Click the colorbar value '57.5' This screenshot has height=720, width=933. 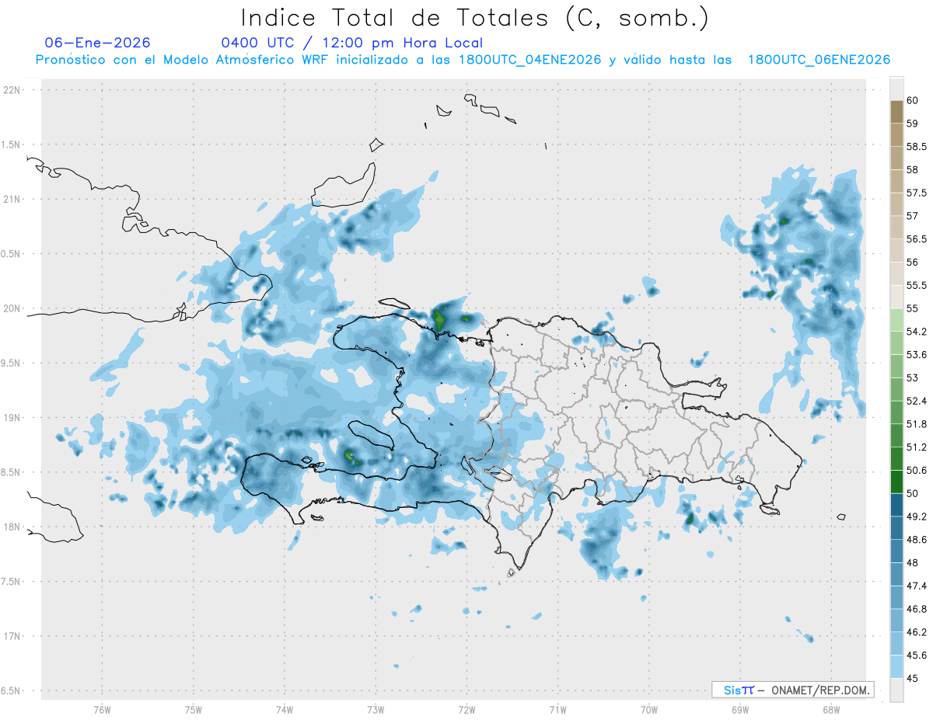(x=916, y=193)
